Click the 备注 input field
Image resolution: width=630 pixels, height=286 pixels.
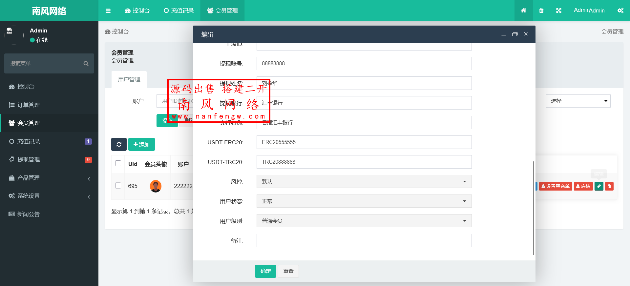[364, 240]
